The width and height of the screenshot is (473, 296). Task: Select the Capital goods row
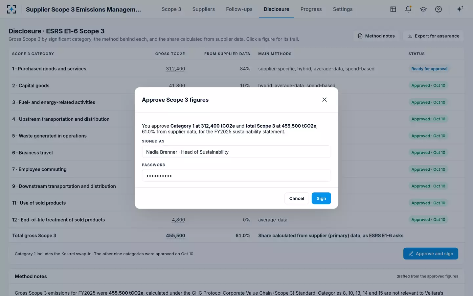[236, 86]
